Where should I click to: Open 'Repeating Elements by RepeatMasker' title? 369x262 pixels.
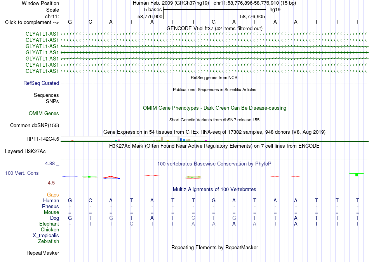point(214,247)
